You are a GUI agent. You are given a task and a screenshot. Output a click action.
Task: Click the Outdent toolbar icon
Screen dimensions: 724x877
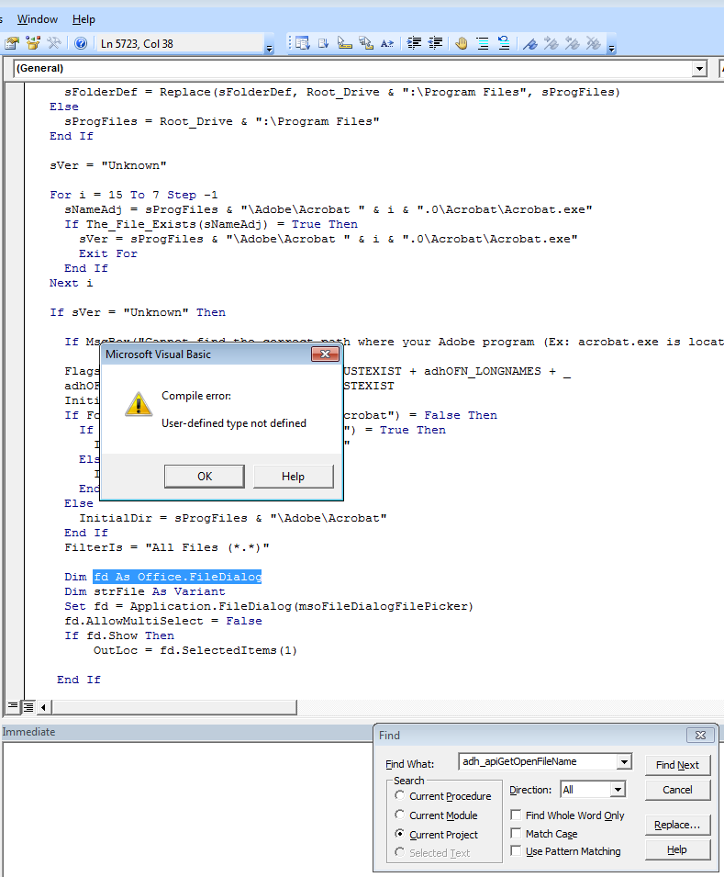(435, 43)
